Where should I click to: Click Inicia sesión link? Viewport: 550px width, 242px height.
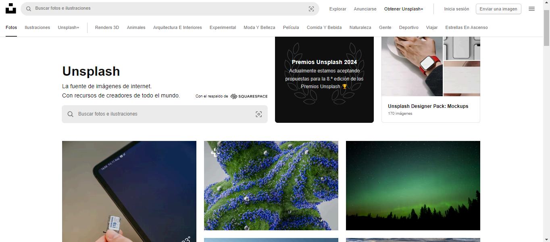(456, 9)
